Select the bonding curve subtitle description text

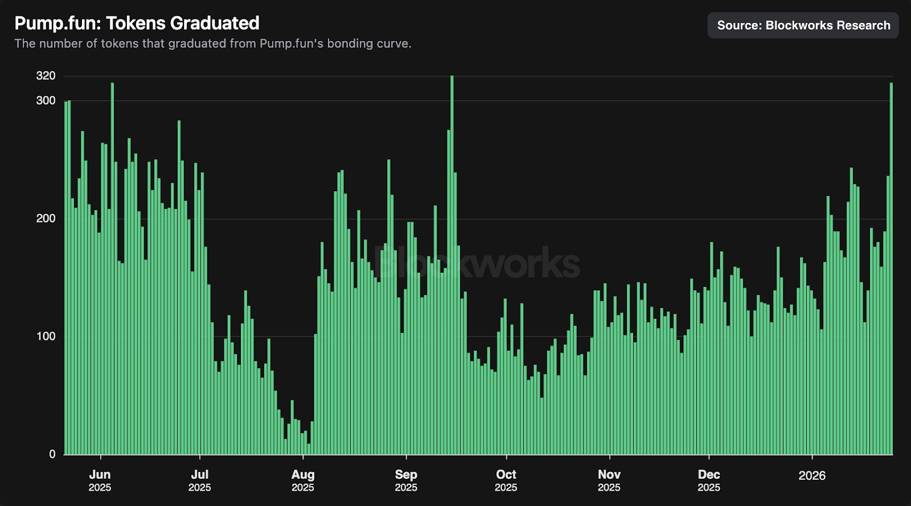pos(213,44)
